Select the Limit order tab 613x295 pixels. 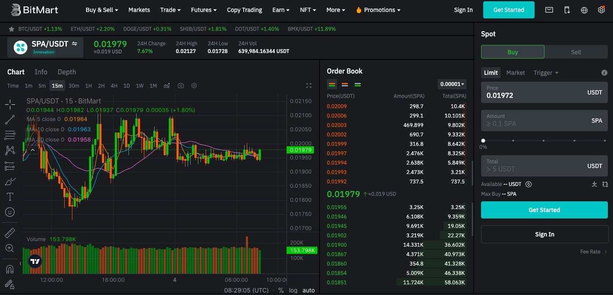[x=491, y=73]
